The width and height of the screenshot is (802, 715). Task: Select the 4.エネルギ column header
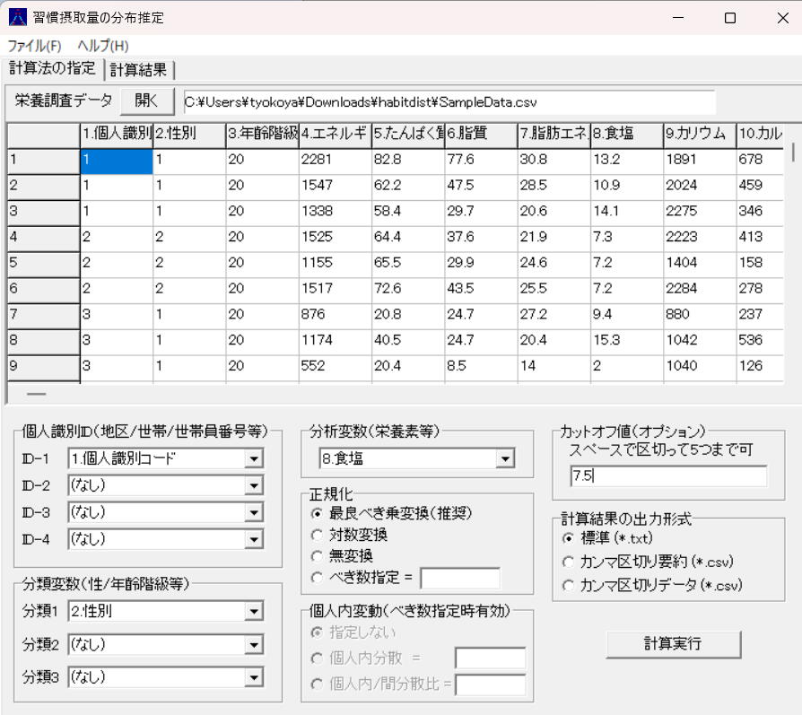coord(335,135)
